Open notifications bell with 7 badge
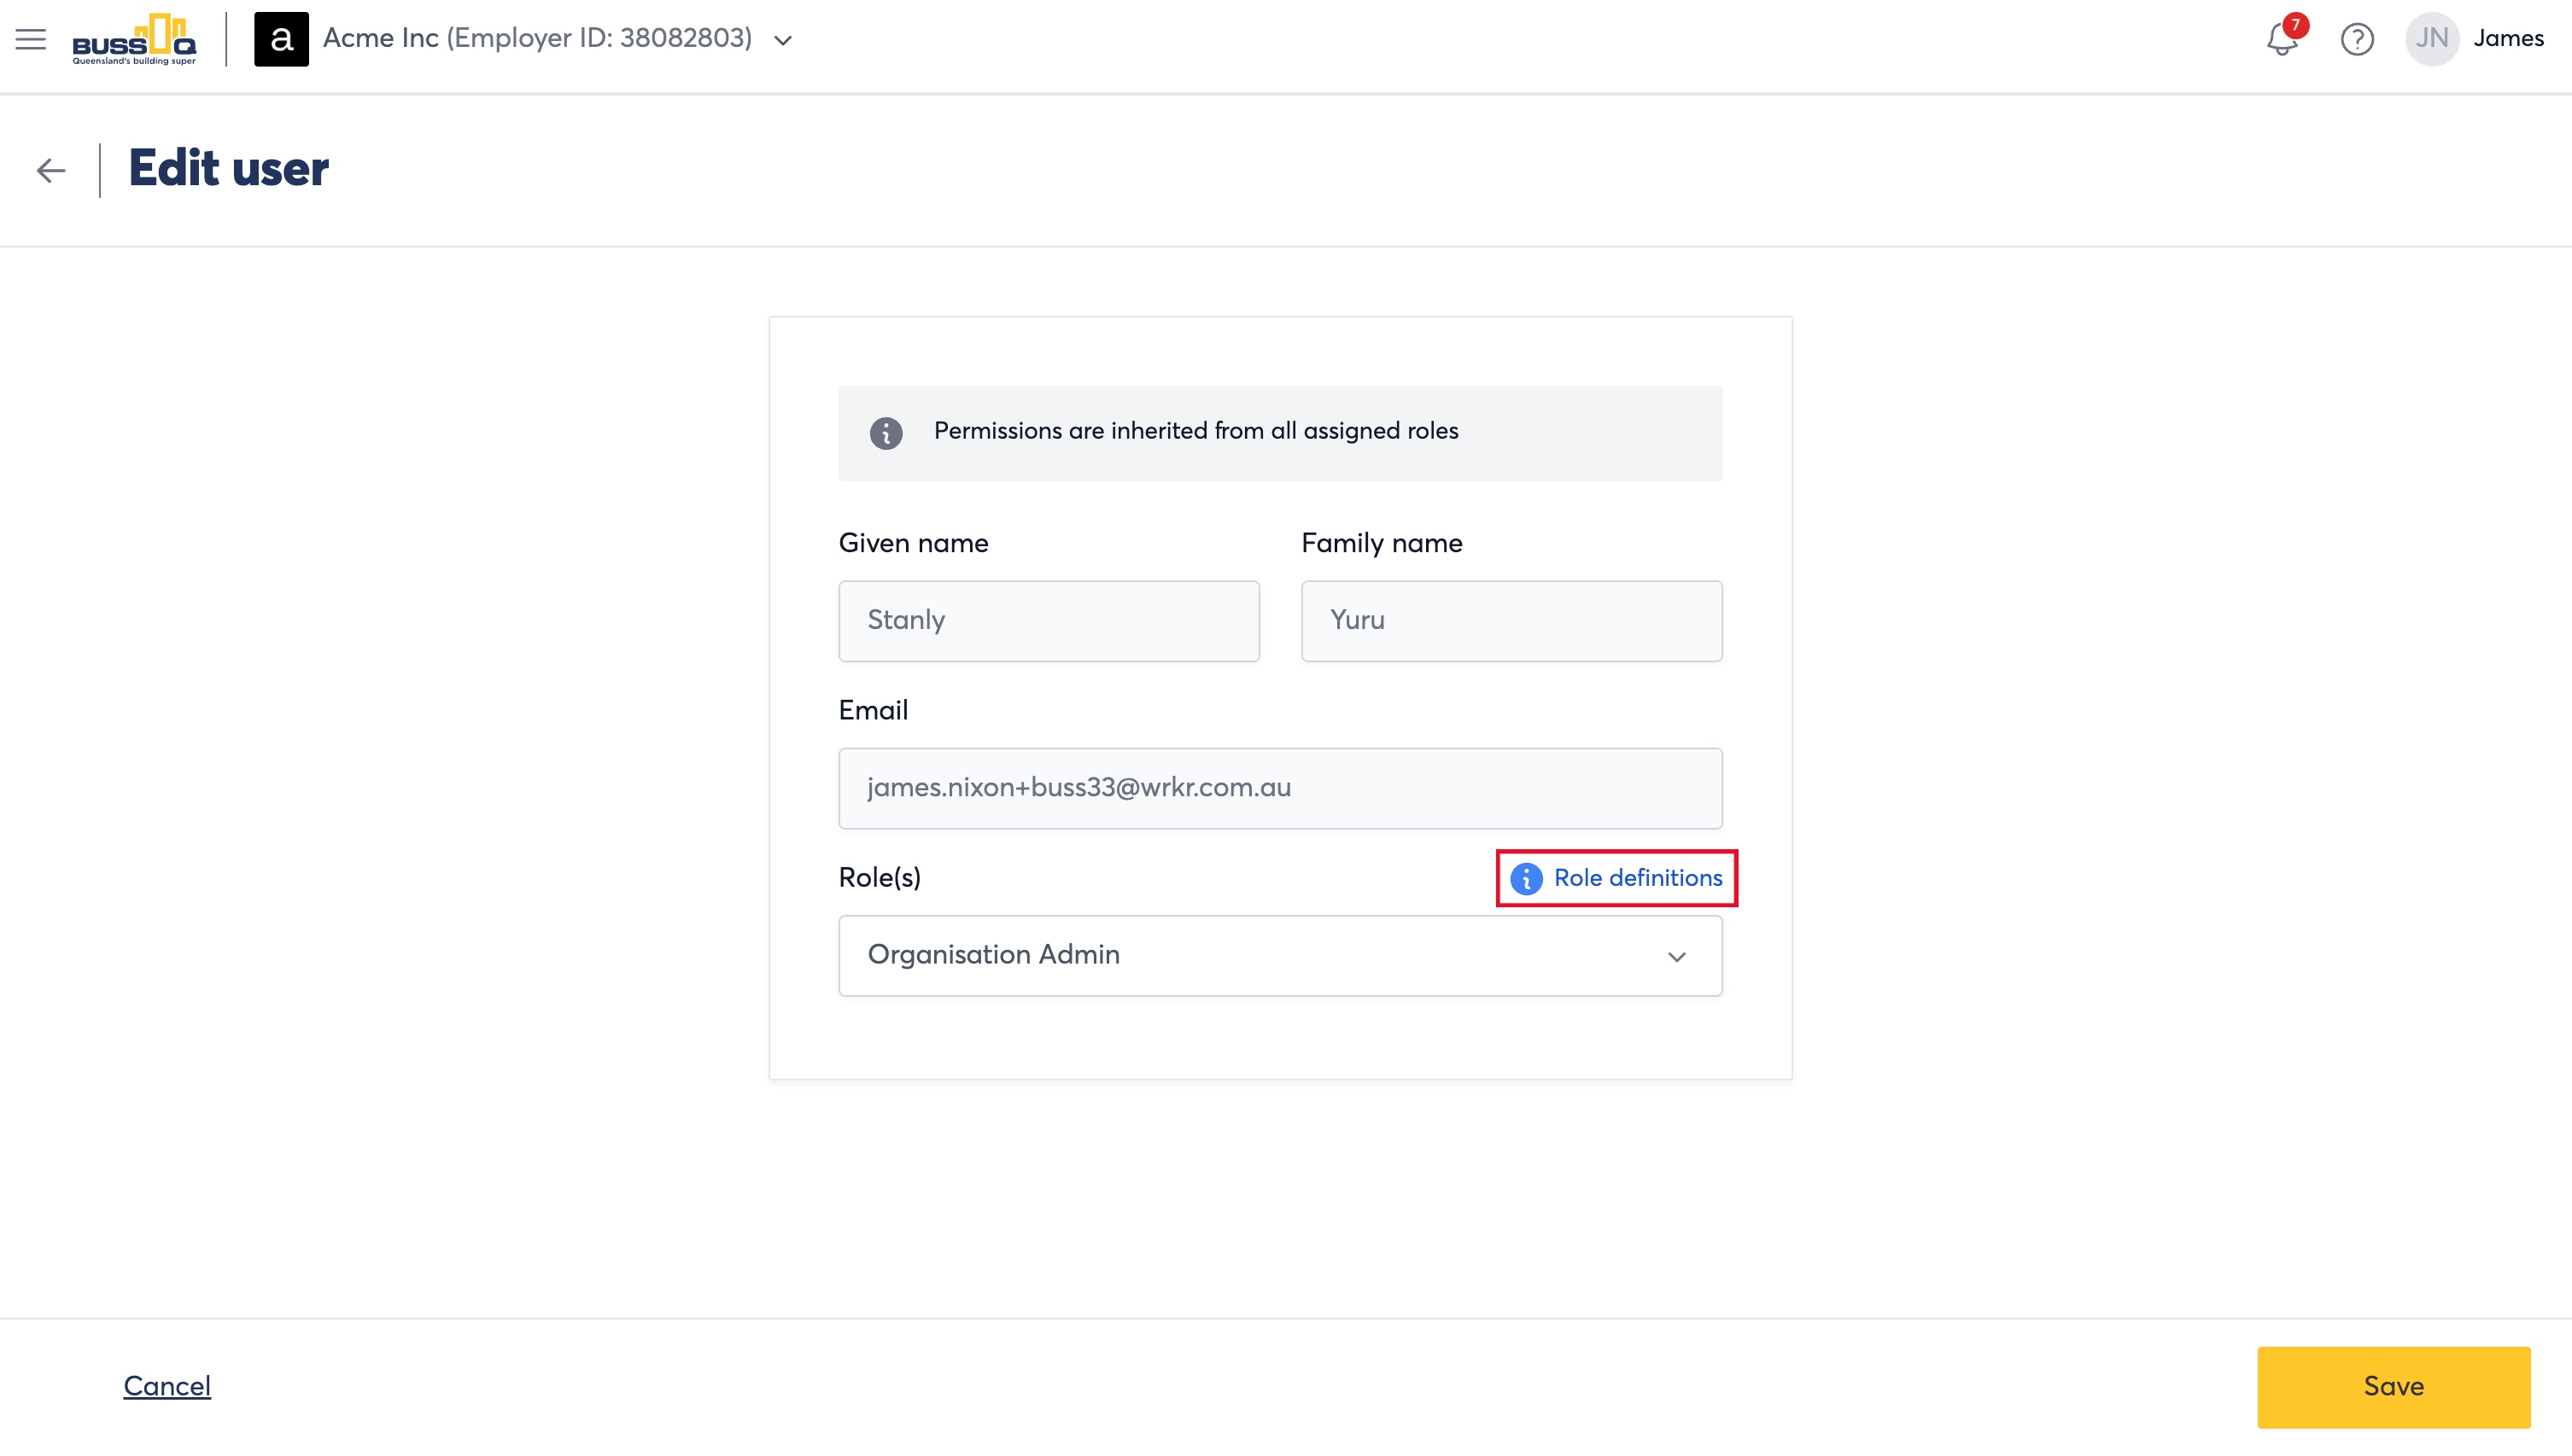 2285,38
